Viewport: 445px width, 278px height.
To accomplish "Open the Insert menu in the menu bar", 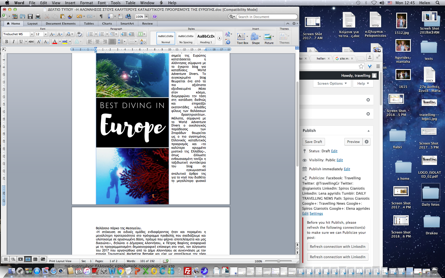I will [x=70, y=3].
